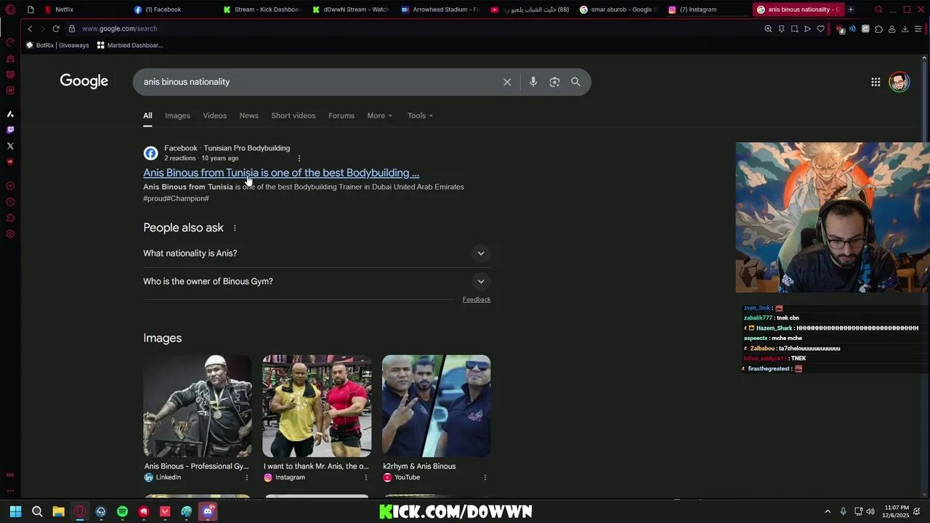Open the Opera GX main menu icon
The width and height of the screenshot is (930, 523).
coord(10,9)
